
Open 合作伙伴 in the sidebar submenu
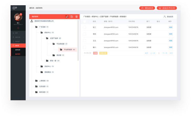[18, 50]
